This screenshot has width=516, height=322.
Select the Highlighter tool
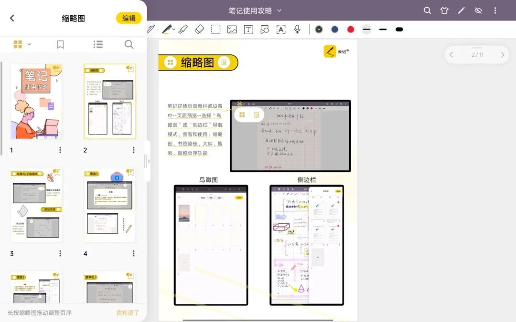click(x=167, y=30)
